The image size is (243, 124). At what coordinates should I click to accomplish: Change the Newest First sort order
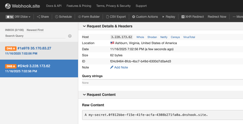[35, 30]
